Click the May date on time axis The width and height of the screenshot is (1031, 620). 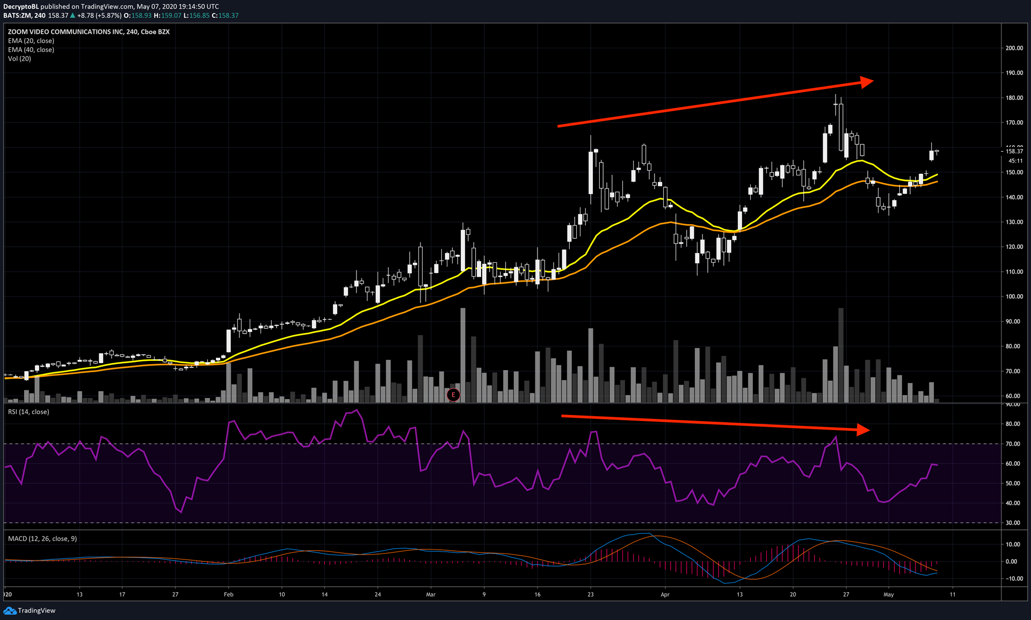pos(889,594)
